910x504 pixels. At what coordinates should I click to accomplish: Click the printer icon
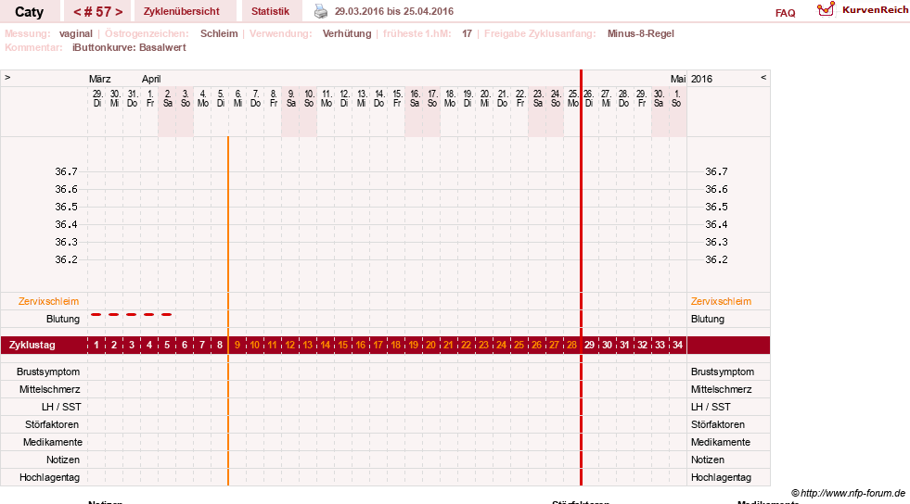point(321,11)
